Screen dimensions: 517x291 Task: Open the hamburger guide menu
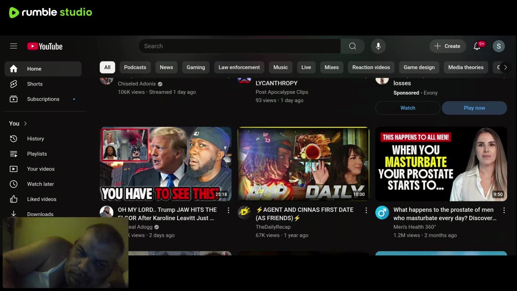[14, 46]
